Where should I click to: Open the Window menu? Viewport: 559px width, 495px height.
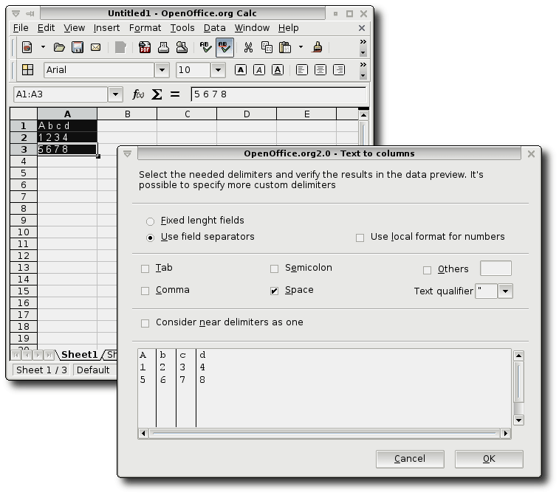pyautogui.click(x=252, y=28)
